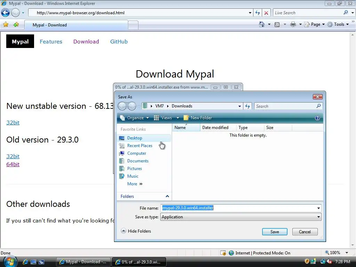Image resolution: width=356 pixels, height=267 pixels.
Task: Click the IE Print icon
Action: pos(293,24)
